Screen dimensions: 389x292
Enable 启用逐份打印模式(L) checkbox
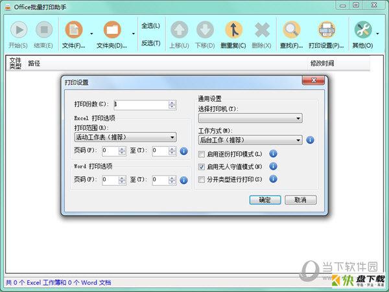click(202, 154)
